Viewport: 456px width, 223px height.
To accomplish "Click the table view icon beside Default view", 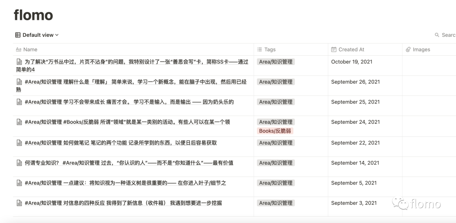I will [18, 35].
